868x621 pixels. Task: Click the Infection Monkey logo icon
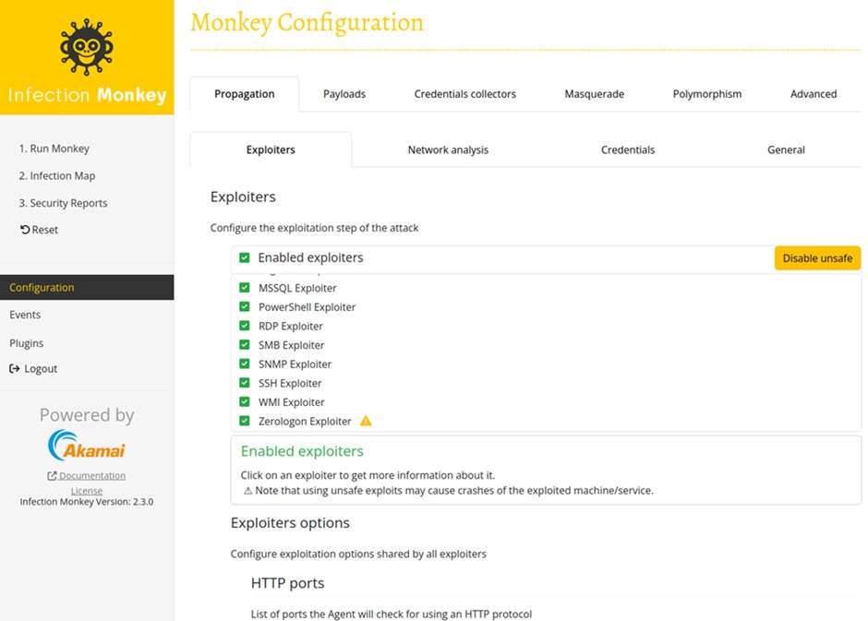87,46
